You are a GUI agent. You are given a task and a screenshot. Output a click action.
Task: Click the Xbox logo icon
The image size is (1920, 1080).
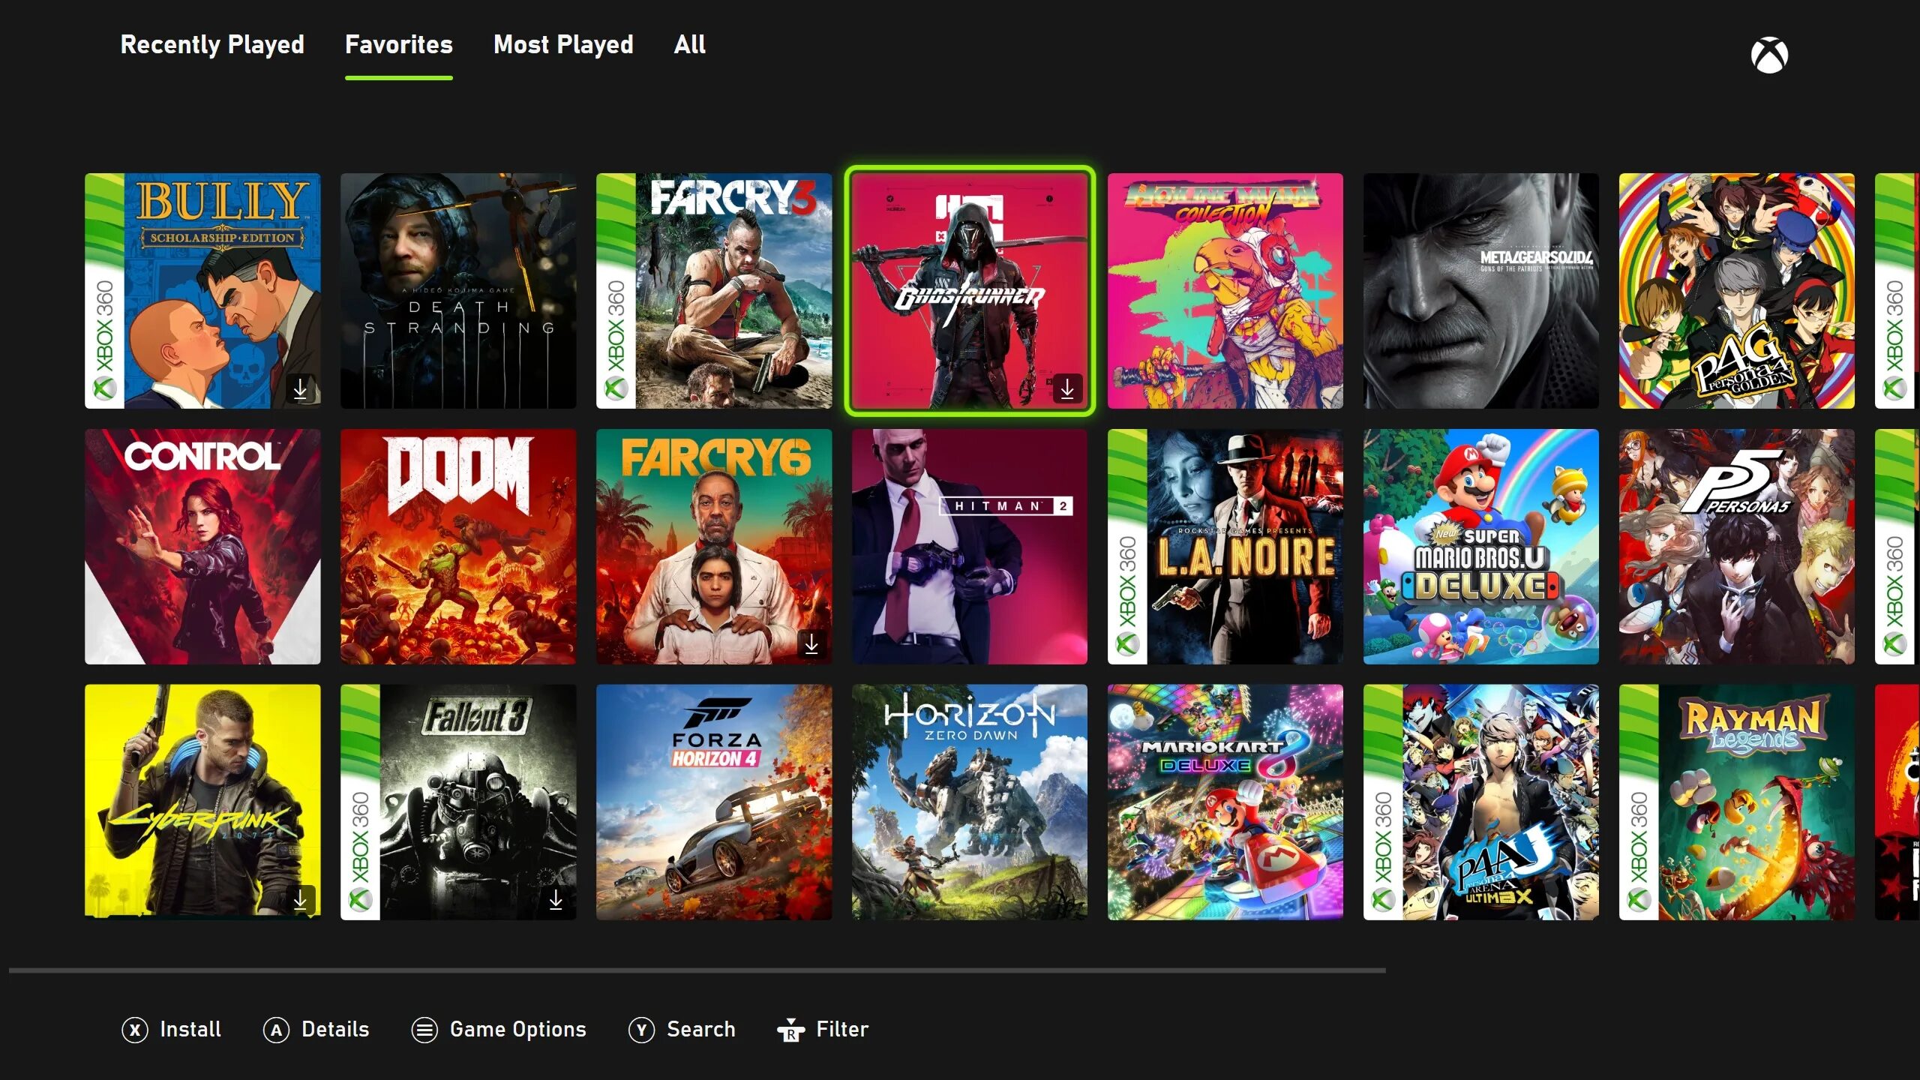pos(1768,55)
